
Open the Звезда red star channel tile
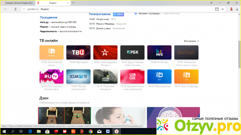tap(105, 53)
